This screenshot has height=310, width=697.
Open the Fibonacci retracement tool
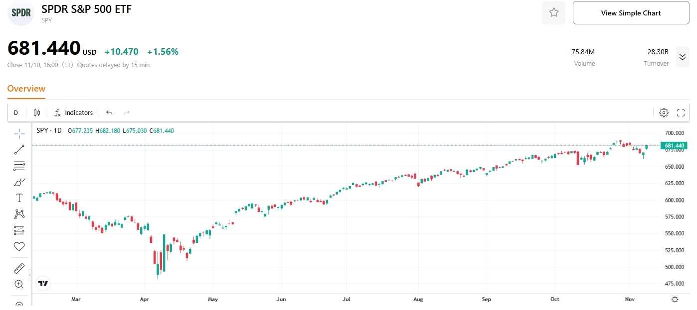pyautogui.click(x=19, y=166)
